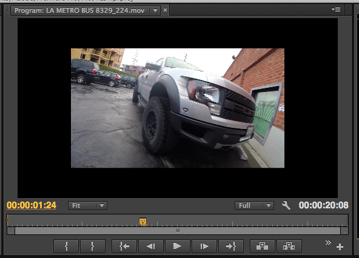
Task: Click the current timecode 00:00:01:24
Action: [x=32, y=205]
